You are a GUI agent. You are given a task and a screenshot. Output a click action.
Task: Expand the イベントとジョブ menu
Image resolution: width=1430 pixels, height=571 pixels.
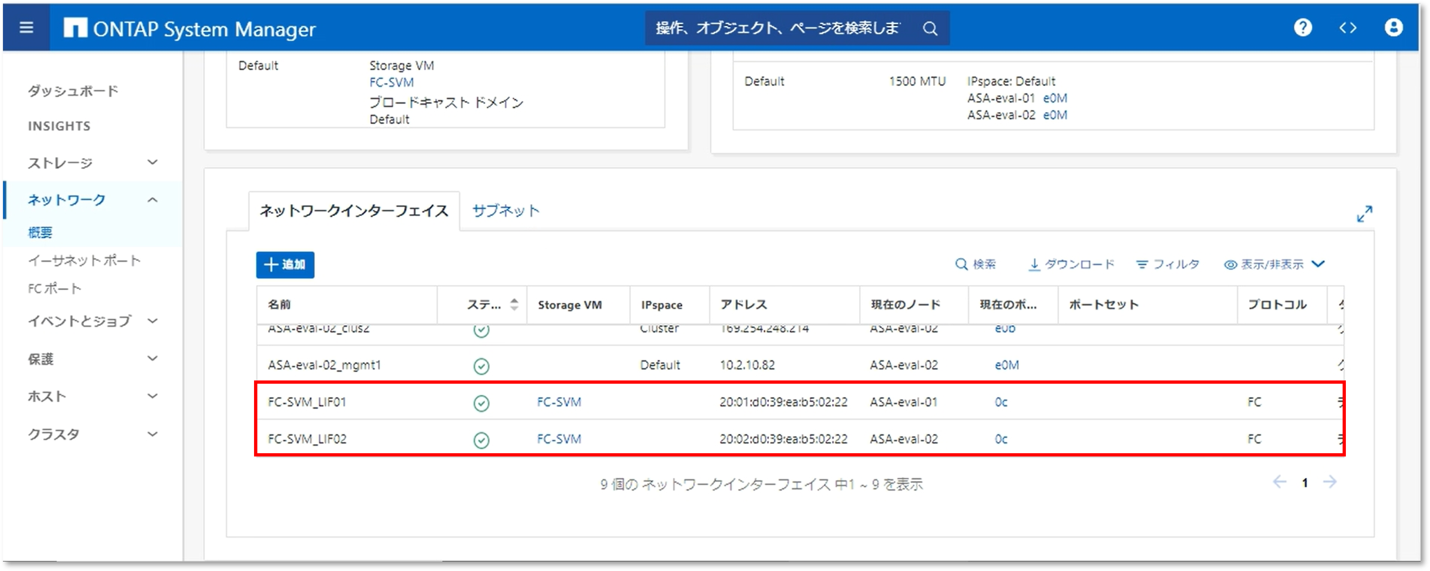click(152, 321)
